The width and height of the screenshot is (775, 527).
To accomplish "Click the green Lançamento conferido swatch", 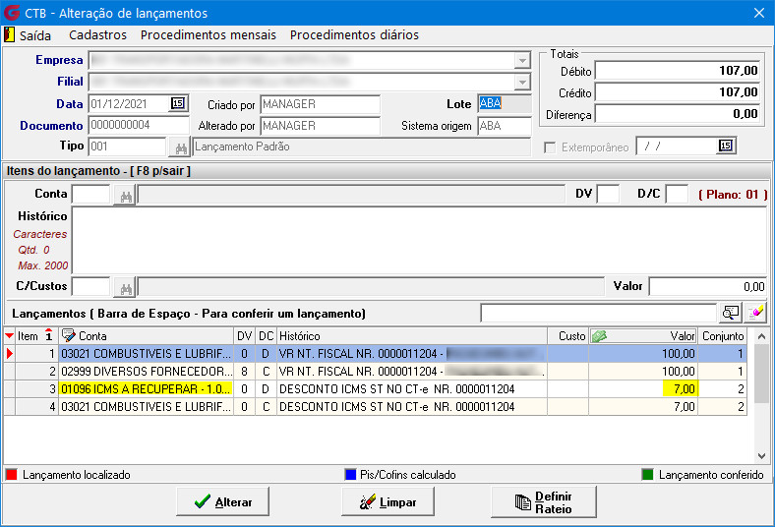I will (x=647, y=475).
